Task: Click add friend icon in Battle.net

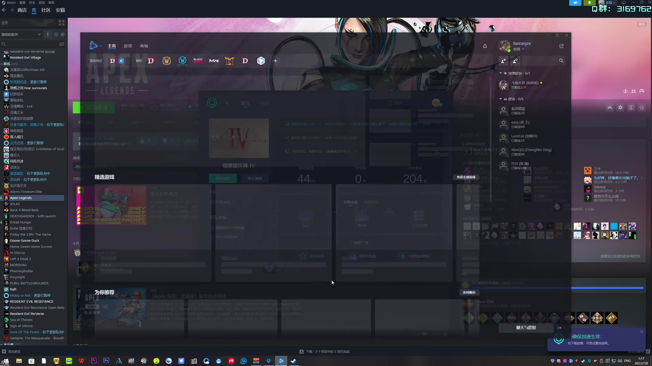Action: coord(504,61)
